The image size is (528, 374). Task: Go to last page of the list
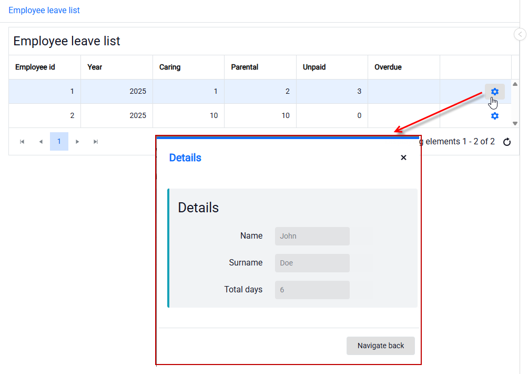[96, 142]
